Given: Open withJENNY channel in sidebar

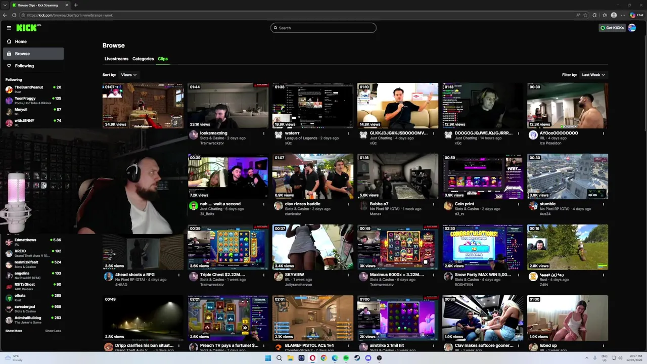Looking at the screenshot, I should click(x=33, y=122).
